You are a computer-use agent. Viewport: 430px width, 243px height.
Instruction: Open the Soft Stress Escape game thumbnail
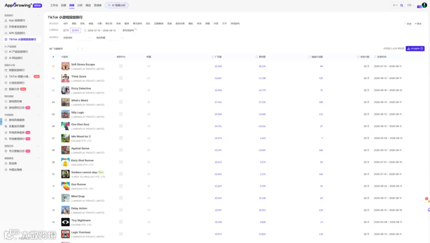pos(65,66)
